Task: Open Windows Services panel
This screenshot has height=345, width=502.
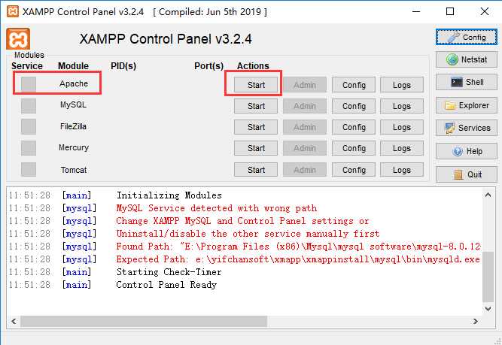Action: pyautogui.click(x=467, y=128)
